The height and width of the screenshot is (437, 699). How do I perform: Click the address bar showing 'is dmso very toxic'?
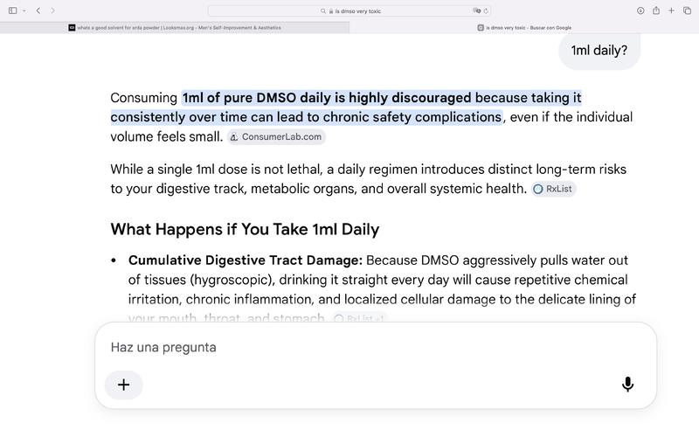point(349,10)
